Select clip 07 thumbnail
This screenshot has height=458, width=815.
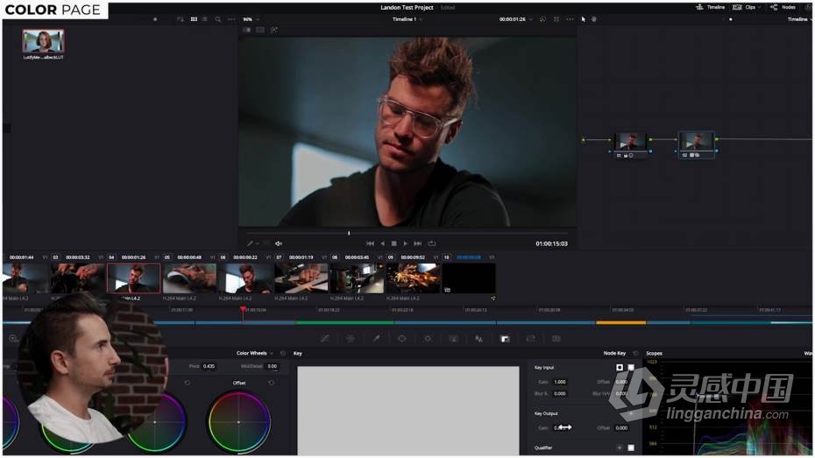click(x=301, y=278)
